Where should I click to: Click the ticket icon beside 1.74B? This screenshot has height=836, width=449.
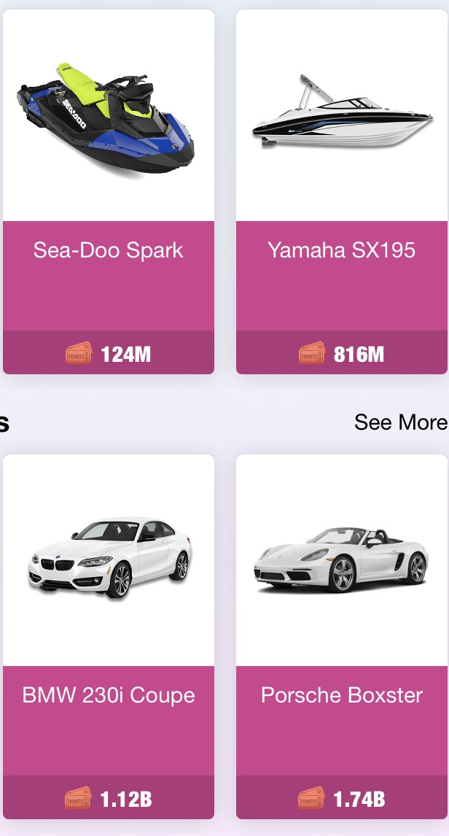click(x=311, y=799)
